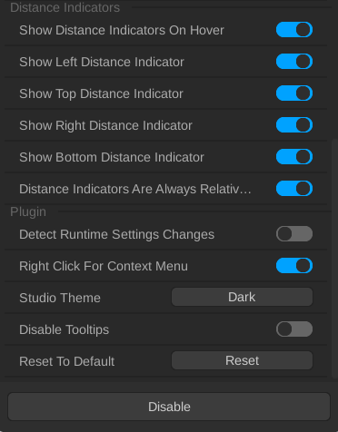Toggle Show Distance Indicators On Hover

click(294, 30)
